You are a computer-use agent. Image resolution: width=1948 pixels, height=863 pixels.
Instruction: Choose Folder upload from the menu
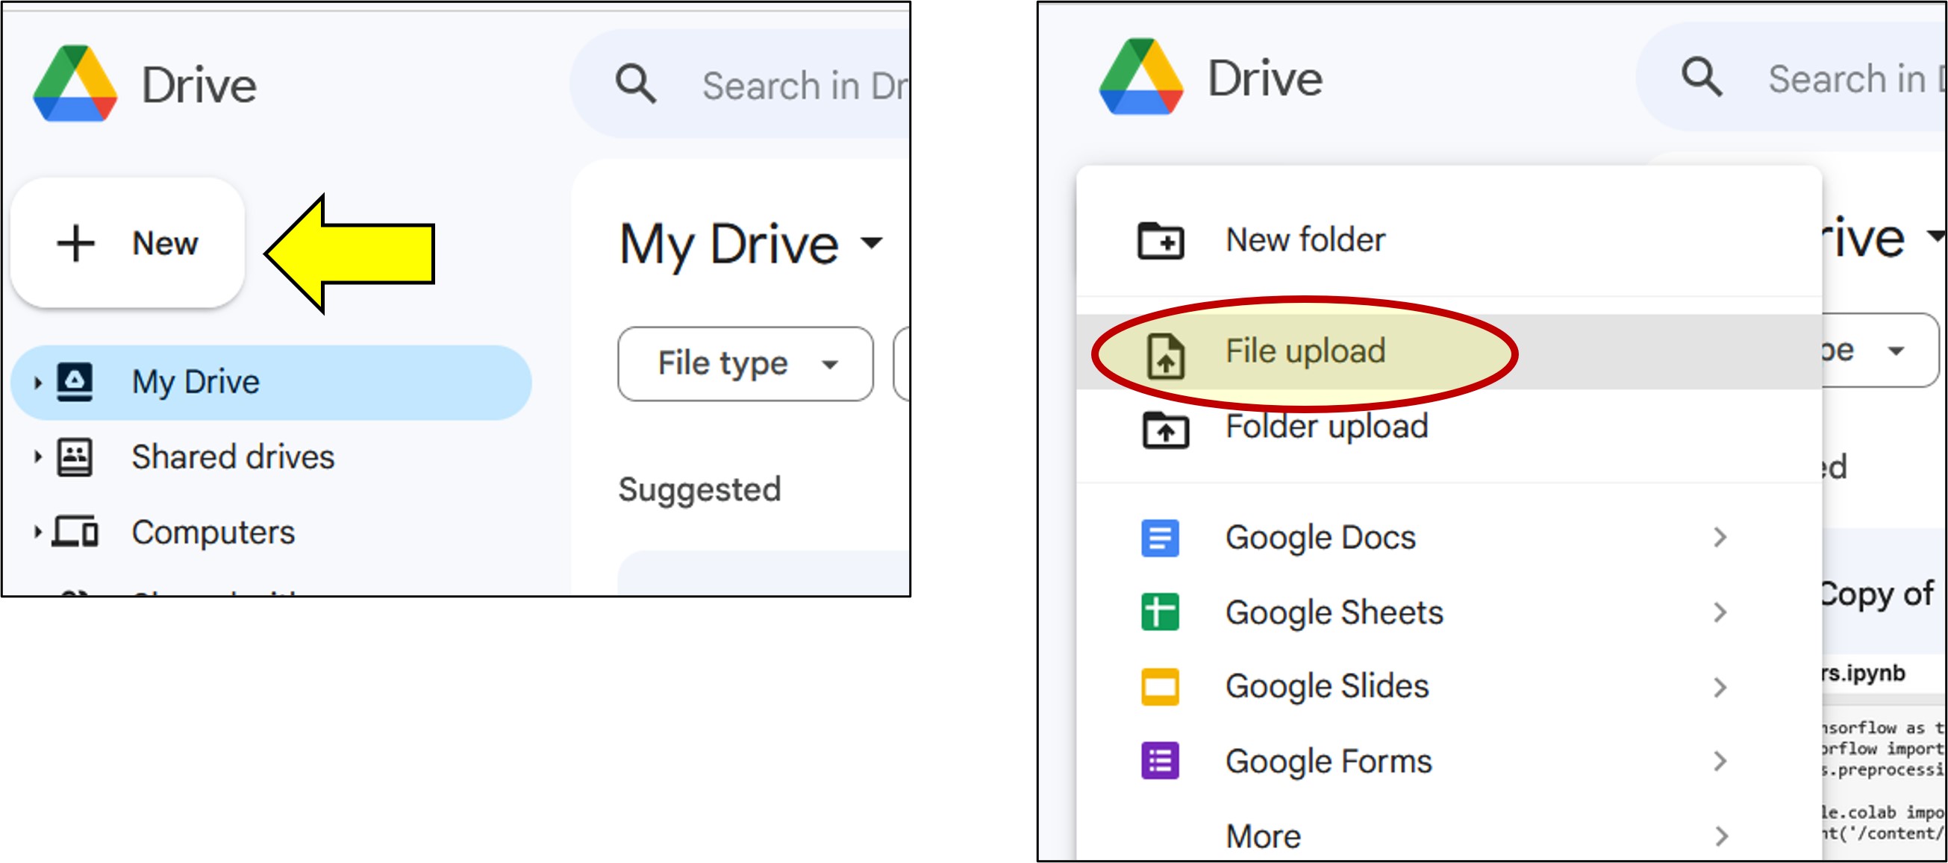tap(1326, 427)
